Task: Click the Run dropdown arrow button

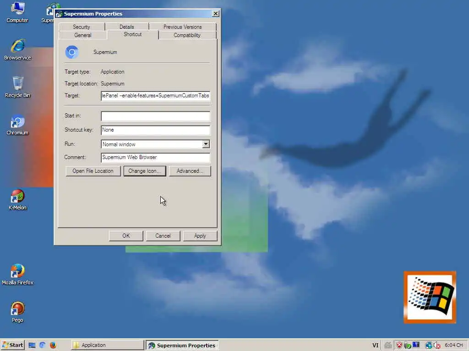Action: pyautogui.click(x=206, y=144)
